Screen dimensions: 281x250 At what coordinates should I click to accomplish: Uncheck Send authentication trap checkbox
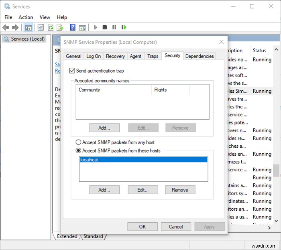72,71
